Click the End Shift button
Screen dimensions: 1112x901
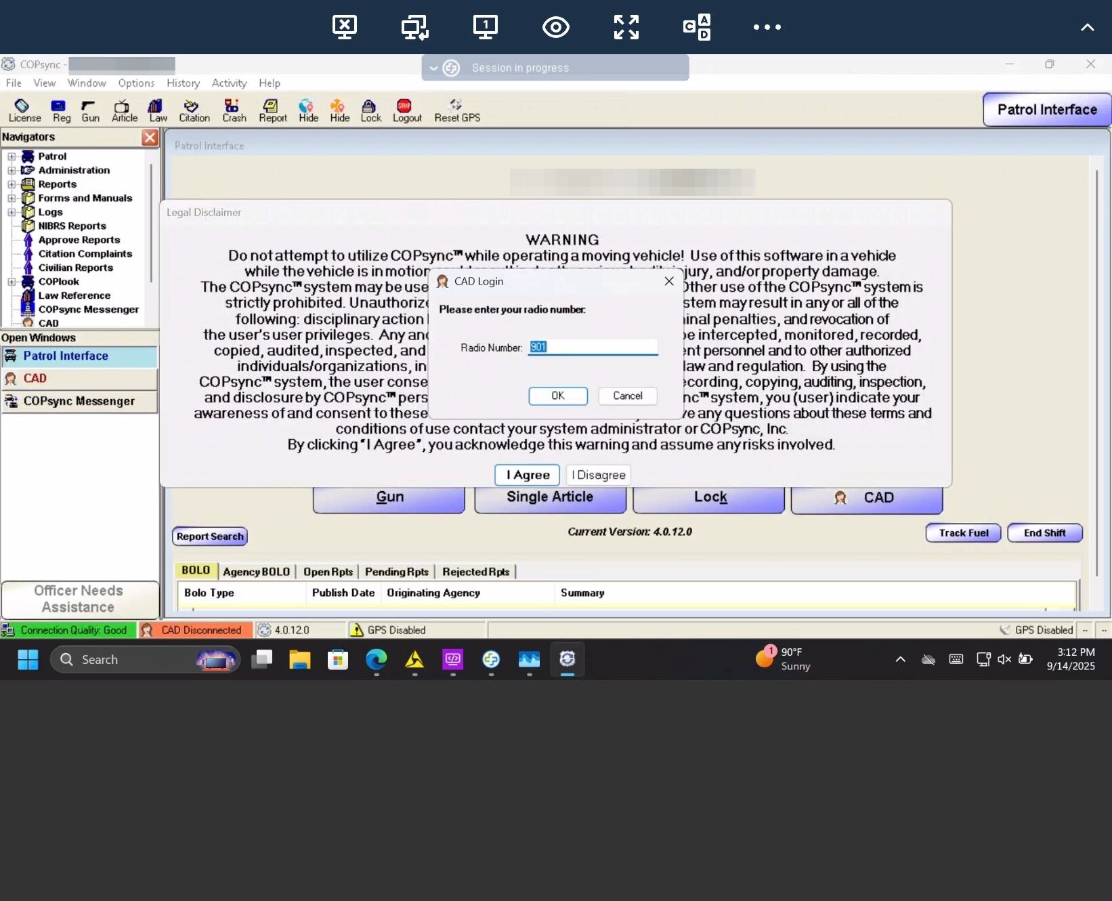(1044, 533)
